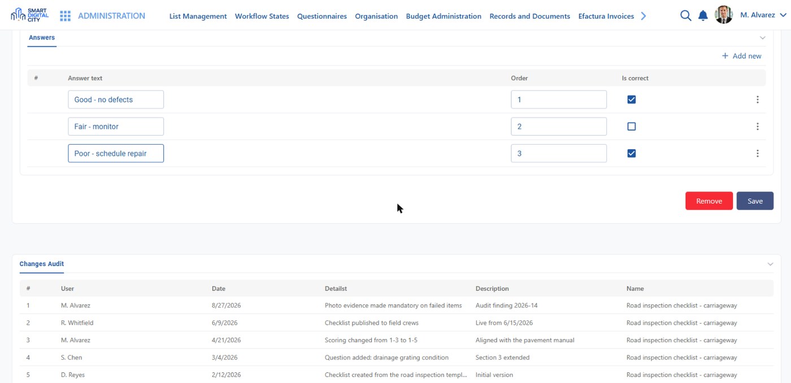The height and width of the screenshot is (383, 791).
Task: Select 'Question added: drainage grating condition' detail
Action: click(x=386, y=358)
